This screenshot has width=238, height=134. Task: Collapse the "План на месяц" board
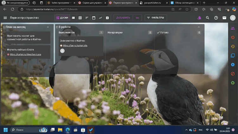48,27
